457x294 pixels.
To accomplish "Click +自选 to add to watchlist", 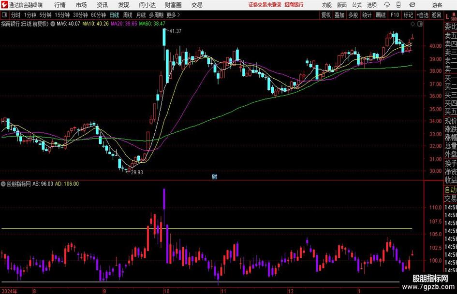I will 422,15.
